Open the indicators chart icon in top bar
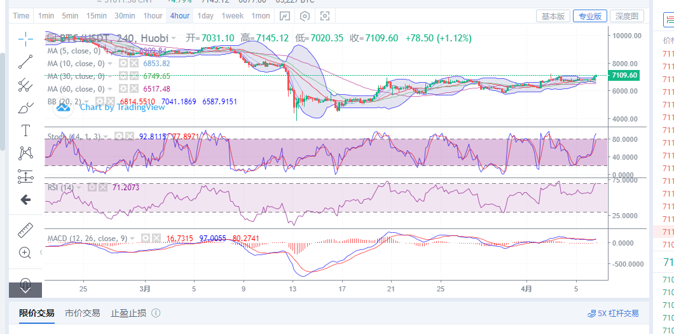The height and width of the screenshot is (334, 674). [285, 17]
